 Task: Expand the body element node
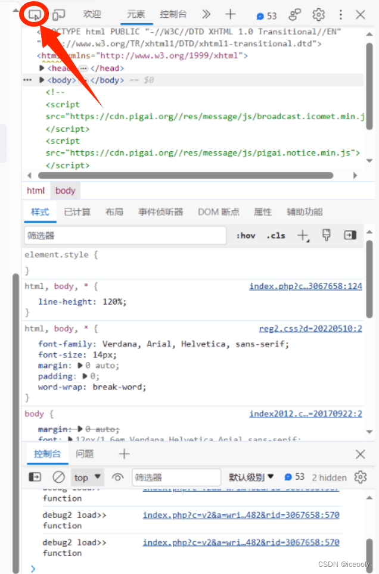[x=42, y=80]
